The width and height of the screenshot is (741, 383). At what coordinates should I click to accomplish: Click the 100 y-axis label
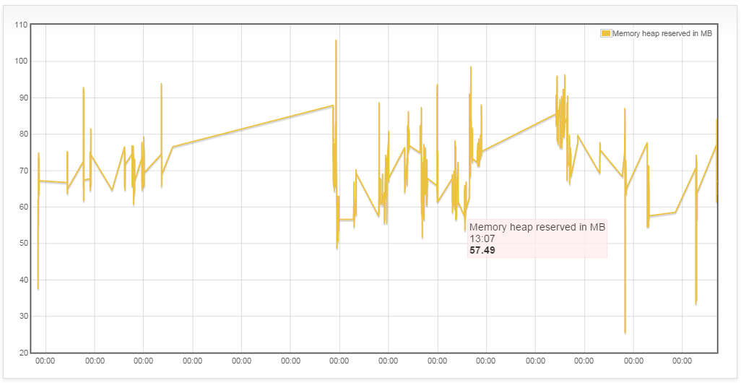tap(21, 61)
